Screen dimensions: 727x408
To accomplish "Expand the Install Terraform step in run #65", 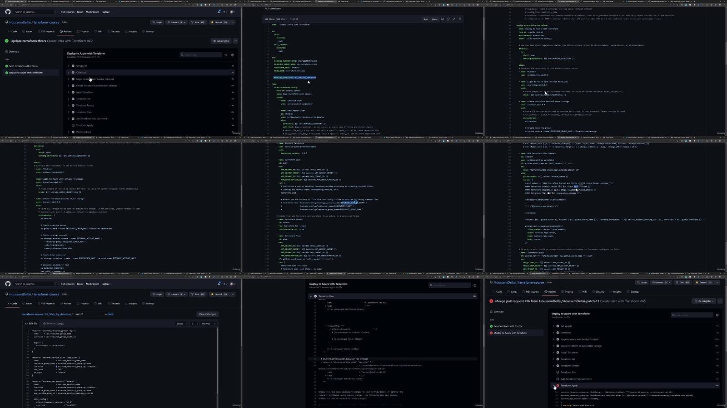I will click(553, 352).
